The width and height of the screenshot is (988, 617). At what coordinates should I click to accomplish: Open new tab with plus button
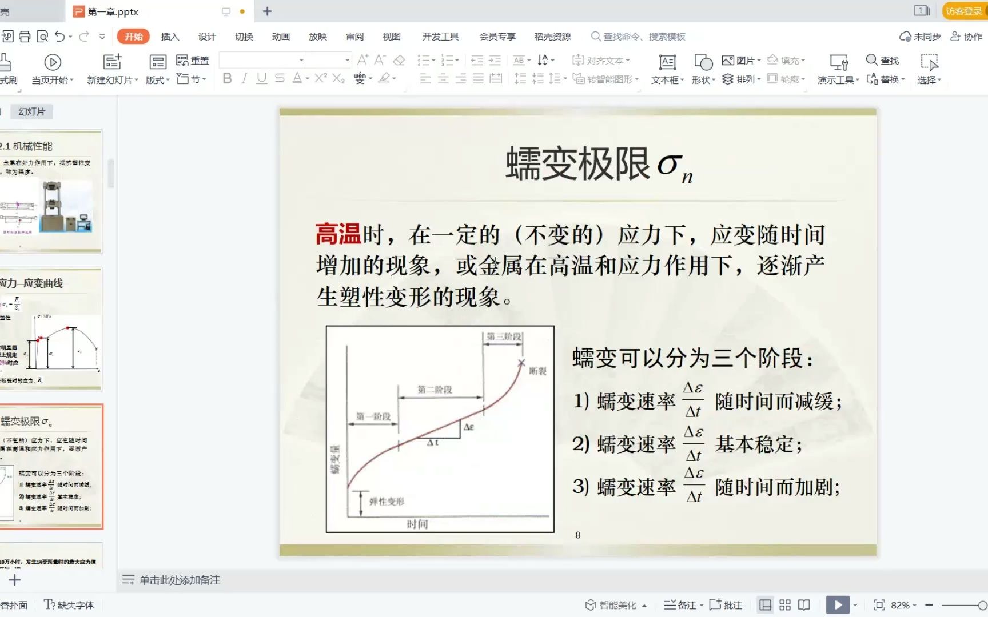267,11
